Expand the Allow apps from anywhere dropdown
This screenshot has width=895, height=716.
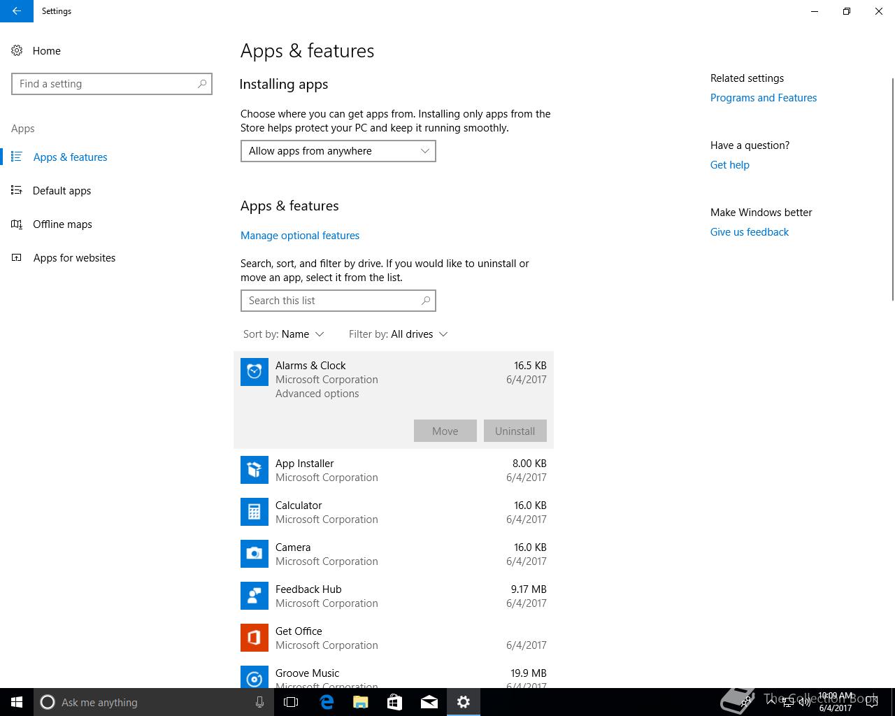point(338,151)
